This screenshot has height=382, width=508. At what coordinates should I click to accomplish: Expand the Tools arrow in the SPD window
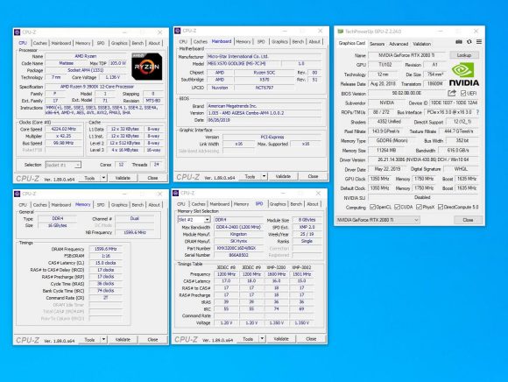pyautogui.click(x=262, y=339)
